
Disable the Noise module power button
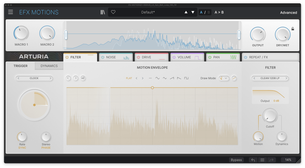(x=103, y=57)
